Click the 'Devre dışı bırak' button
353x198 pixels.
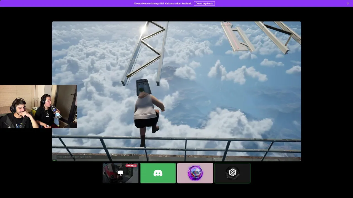tap(204, 4)
